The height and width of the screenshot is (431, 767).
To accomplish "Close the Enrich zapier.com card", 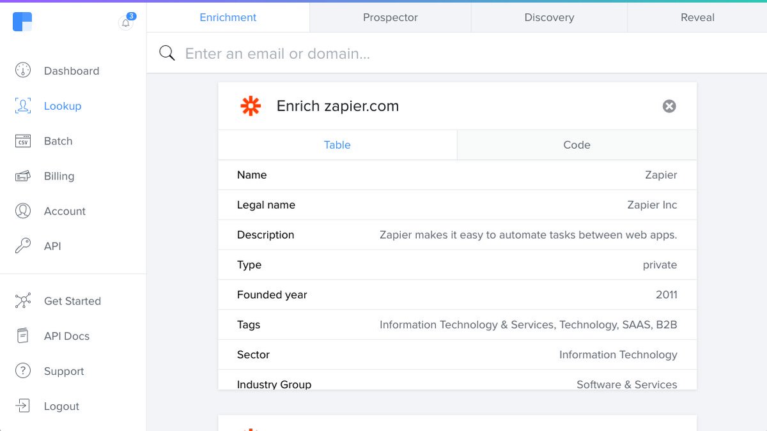I will [x=669, y=106].
